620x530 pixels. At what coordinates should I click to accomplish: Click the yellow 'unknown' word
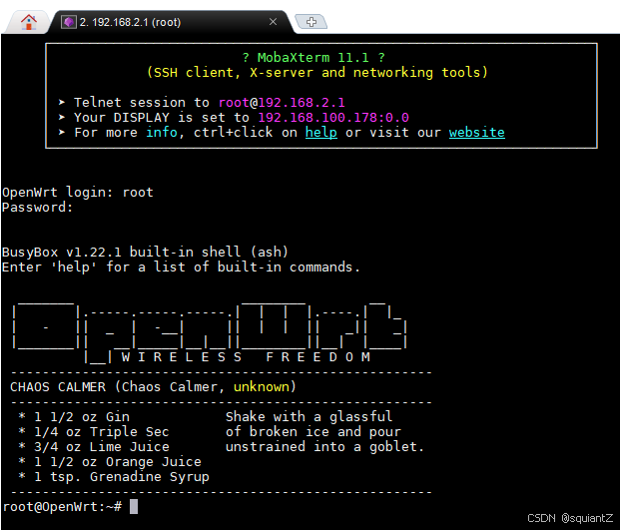click(261, 387)
